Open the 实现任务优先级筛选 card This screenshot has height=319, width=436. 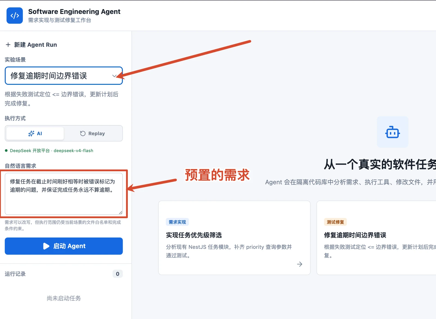point(234,238)
